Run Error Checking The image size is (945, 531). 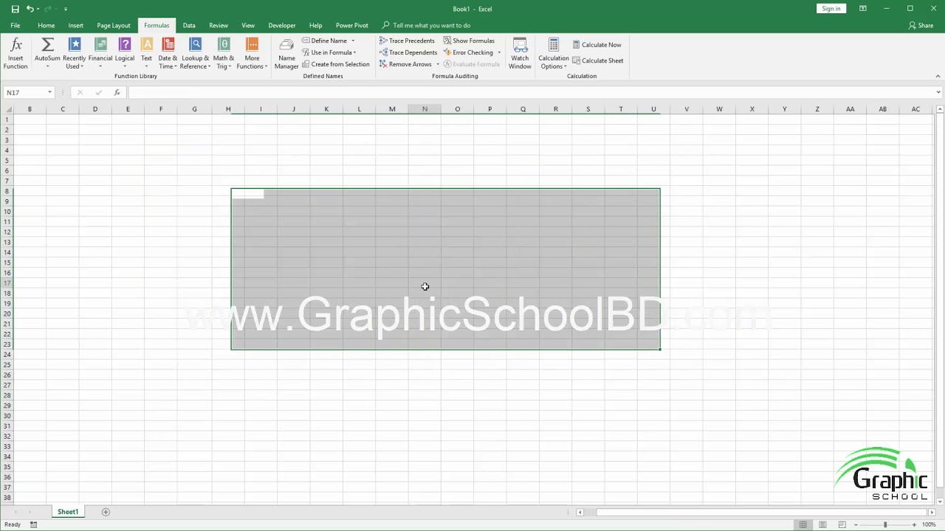coord(468,52)
